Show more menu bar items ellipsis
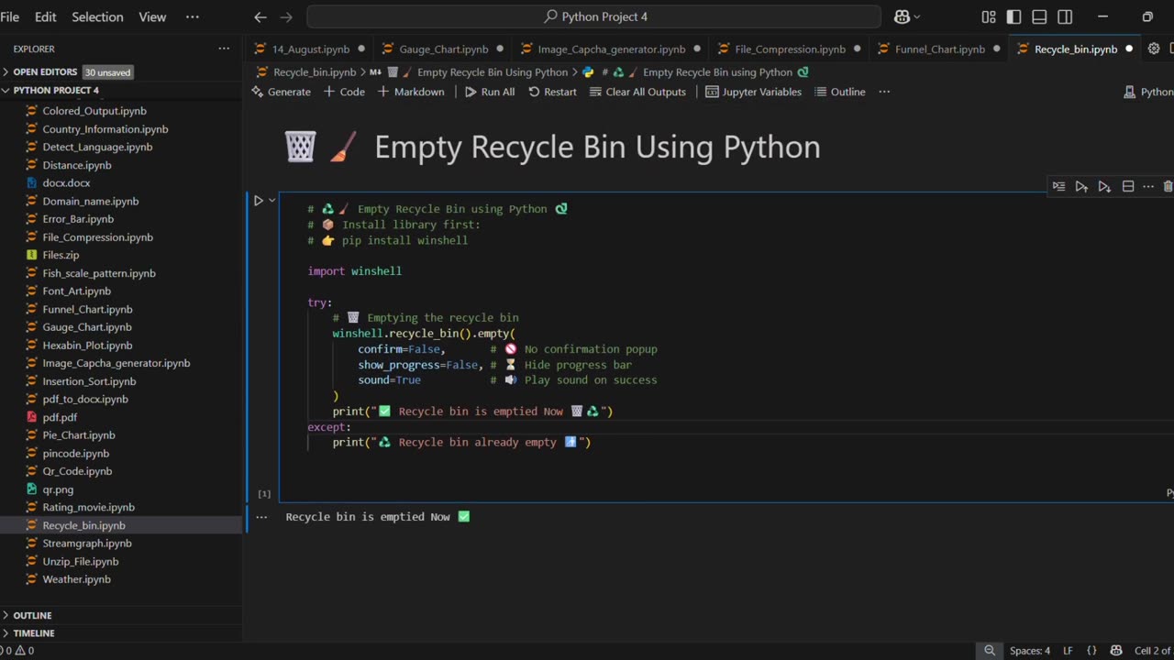 pos(192,16)
